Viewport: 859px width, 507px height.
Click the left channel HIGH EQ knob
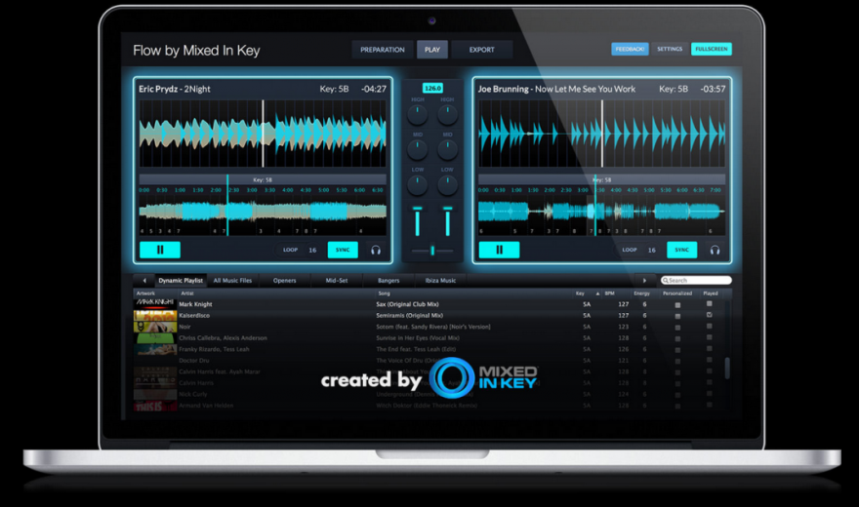point(418,114)
